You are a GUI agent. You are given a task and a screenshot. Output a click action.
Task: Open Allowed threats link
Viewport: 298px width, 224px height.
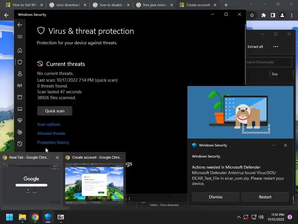point(51,133)
